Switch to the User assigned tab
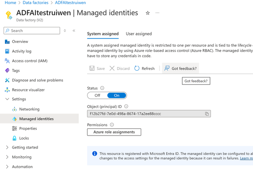The height and width of the screenshot is (171, 253). 139,34
